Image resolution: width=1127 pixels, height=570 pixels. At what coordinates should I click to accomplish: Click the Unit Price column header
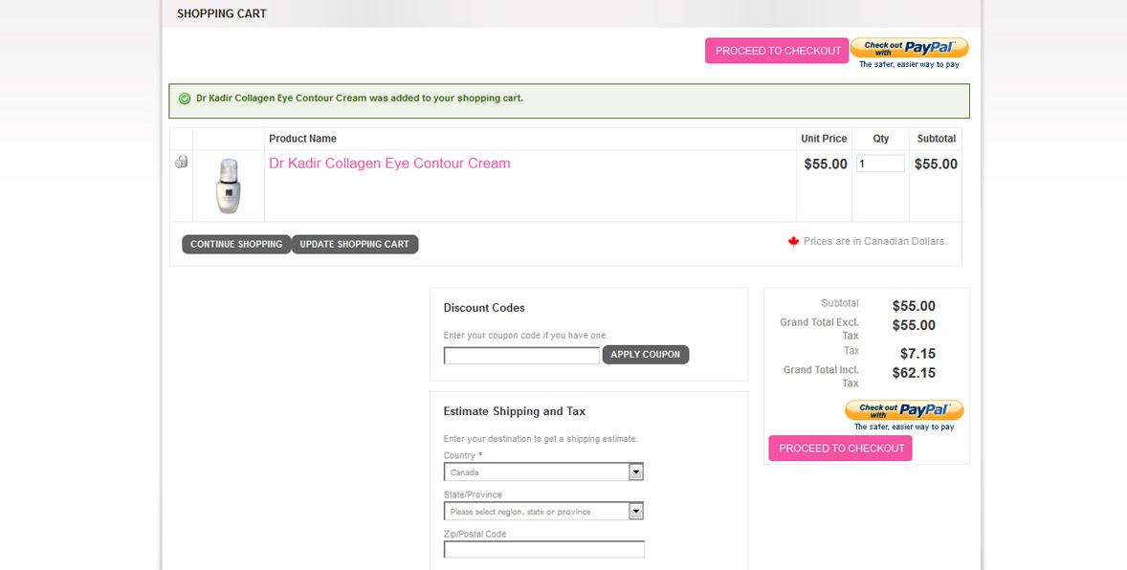(x=824, y=139)
